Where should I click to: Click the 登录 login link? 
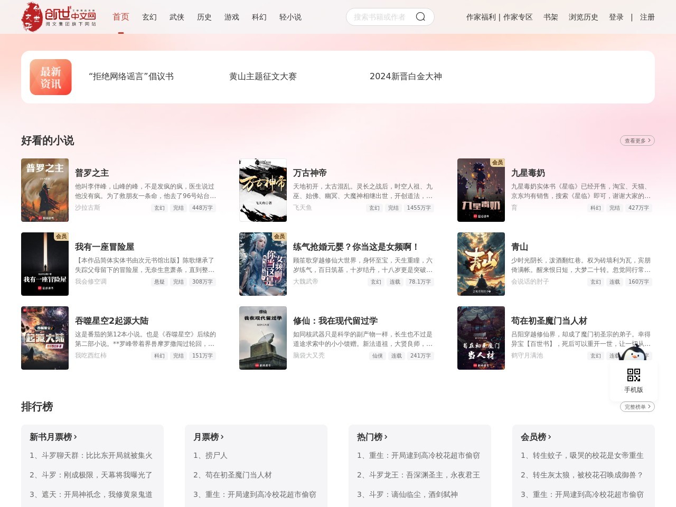coord(616,17)
